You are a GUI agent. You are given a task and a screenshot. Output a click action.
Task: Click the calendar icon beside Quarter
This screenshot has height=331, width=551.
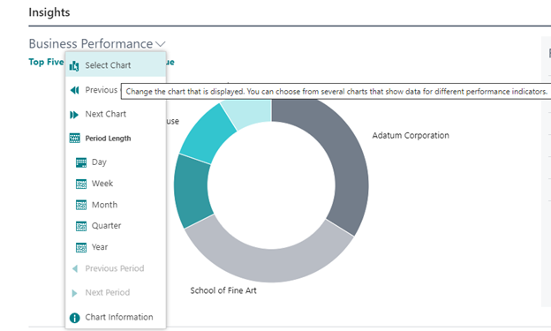point(81,226)
